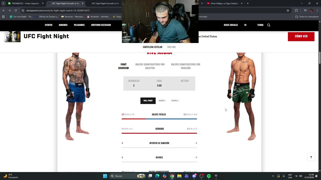This screenshot has width=321, height=180.
Task: Select Fight Overview stats tab
Action: 123,66
